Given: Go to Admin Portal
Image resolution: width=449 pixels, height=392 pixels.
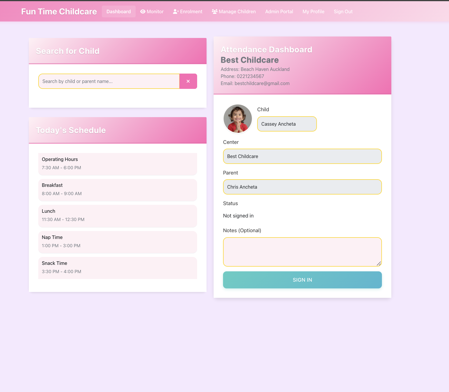Looking at the screenshot, I should (x=279, y=11).
